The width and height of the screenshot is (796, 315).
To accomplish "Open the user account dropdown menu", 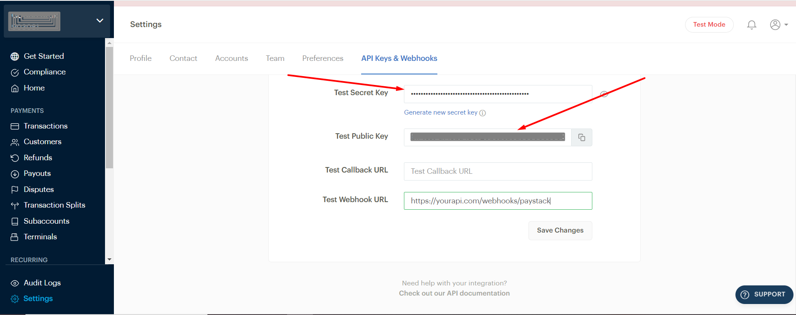I will pyautogui.click(x=778, y=25).
